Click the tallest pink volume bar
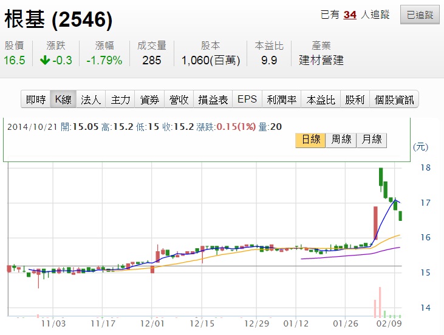Image resolution: width=444 pixels, height=335 pixels. [x=380, y=302]
